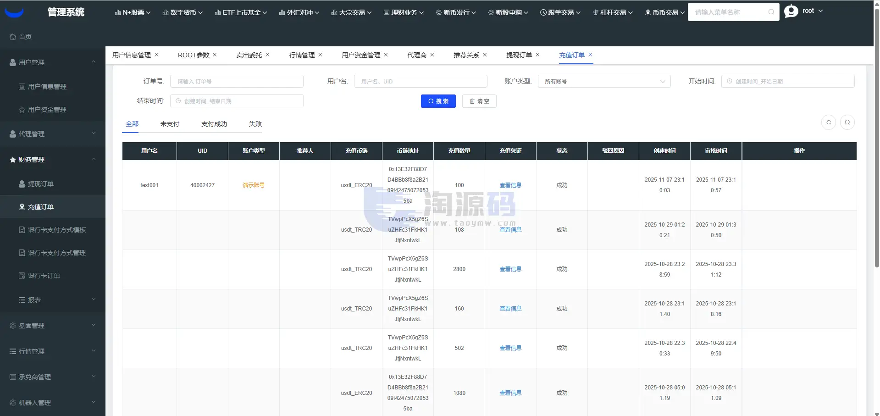Focus the 订单号 input field
The width and height of the screenshot is (880, 416).
pyautogui.click(x=237, y=81)
